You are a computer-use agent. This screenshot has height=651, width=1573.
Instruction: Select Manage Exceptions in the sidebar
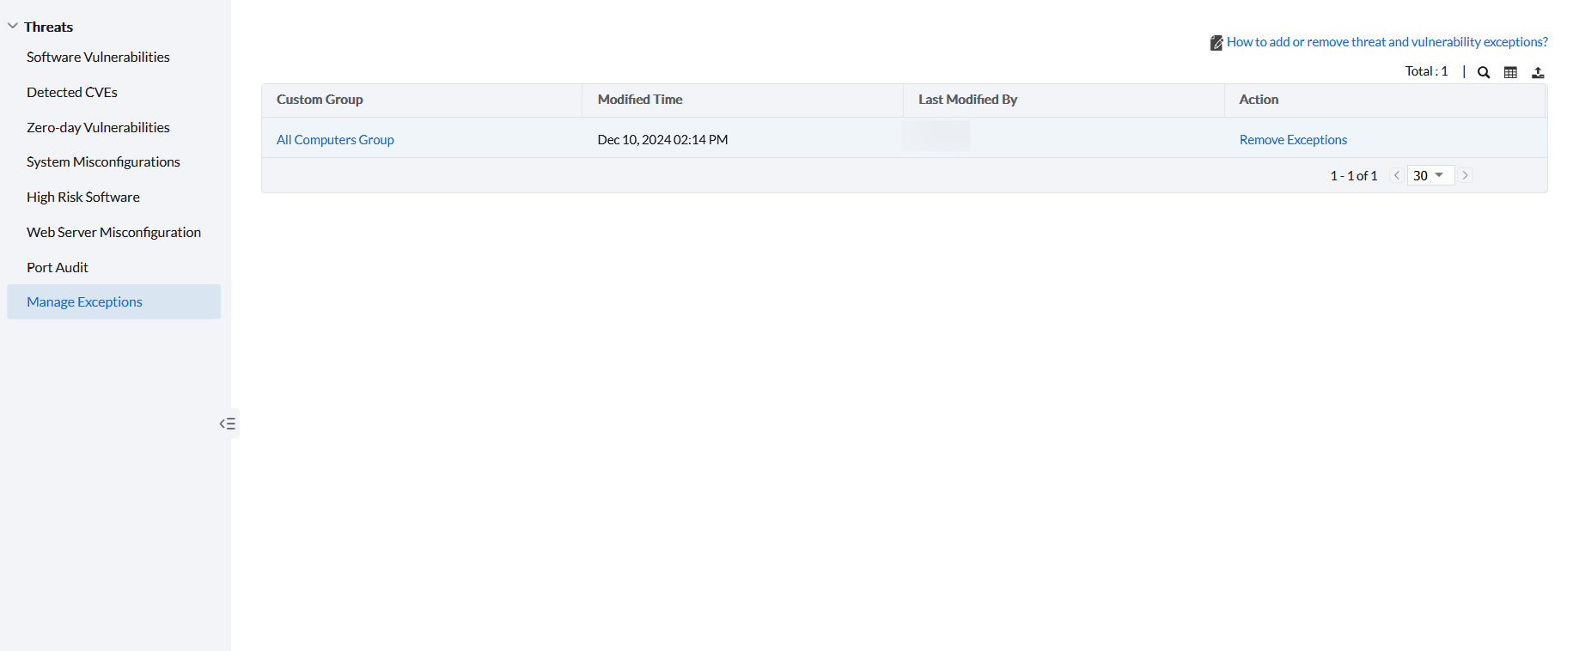(113, 301)
